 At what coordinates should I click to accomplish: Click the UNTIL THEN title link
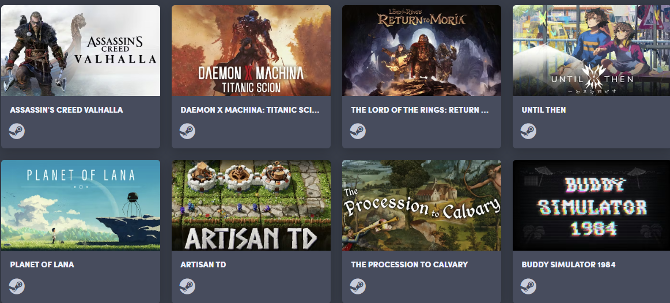click(x=543, y=110)
